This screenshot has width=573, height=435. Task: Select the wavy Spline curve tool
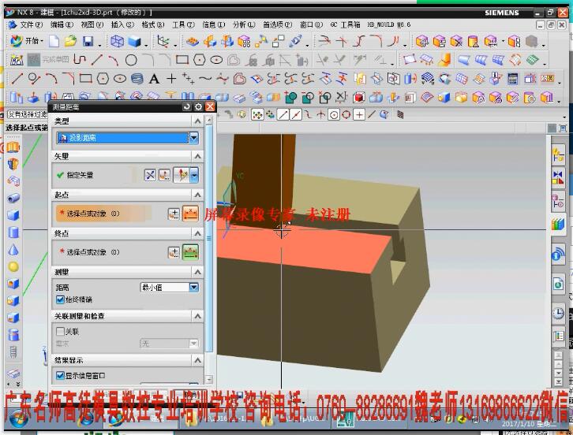click(205, 79)
